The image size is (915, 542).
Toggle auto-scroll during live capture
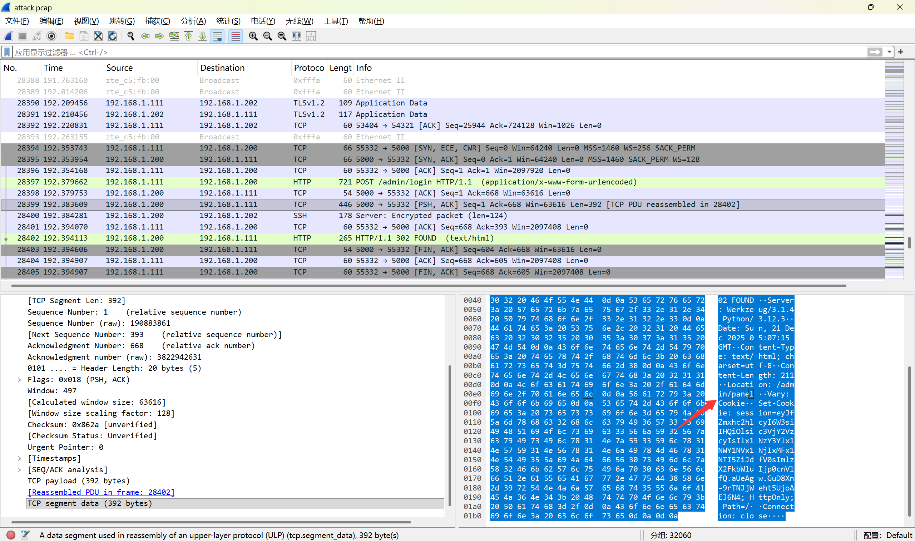[x=218, y=36]
